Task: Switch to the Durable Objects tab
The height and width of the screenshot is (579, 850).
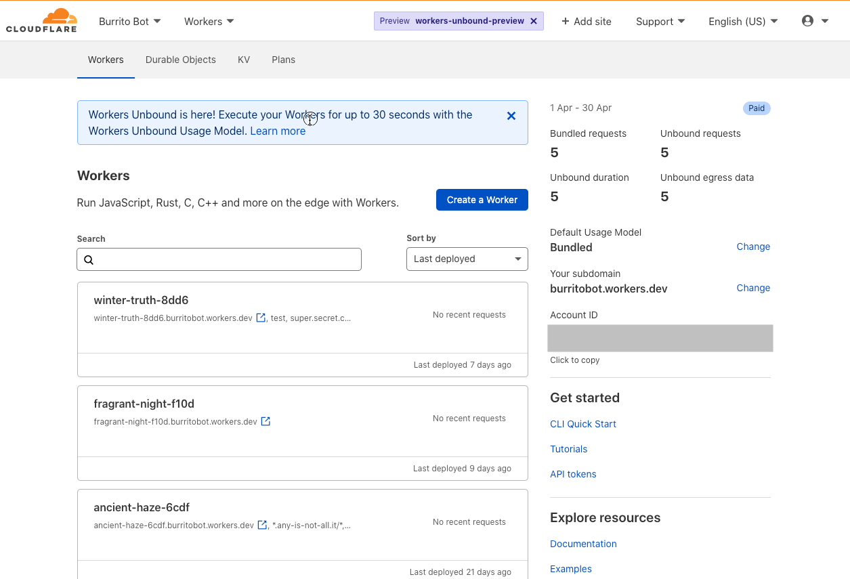Action: pyautogui.click(x=181, y=60)
